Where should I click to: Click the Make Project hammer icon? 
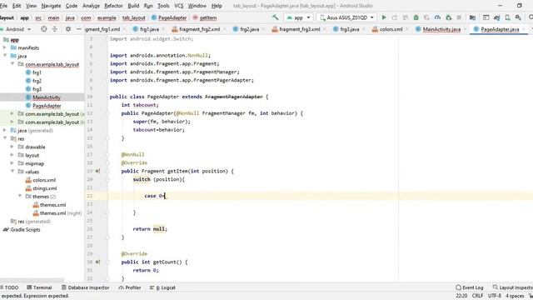coord(275,17)
